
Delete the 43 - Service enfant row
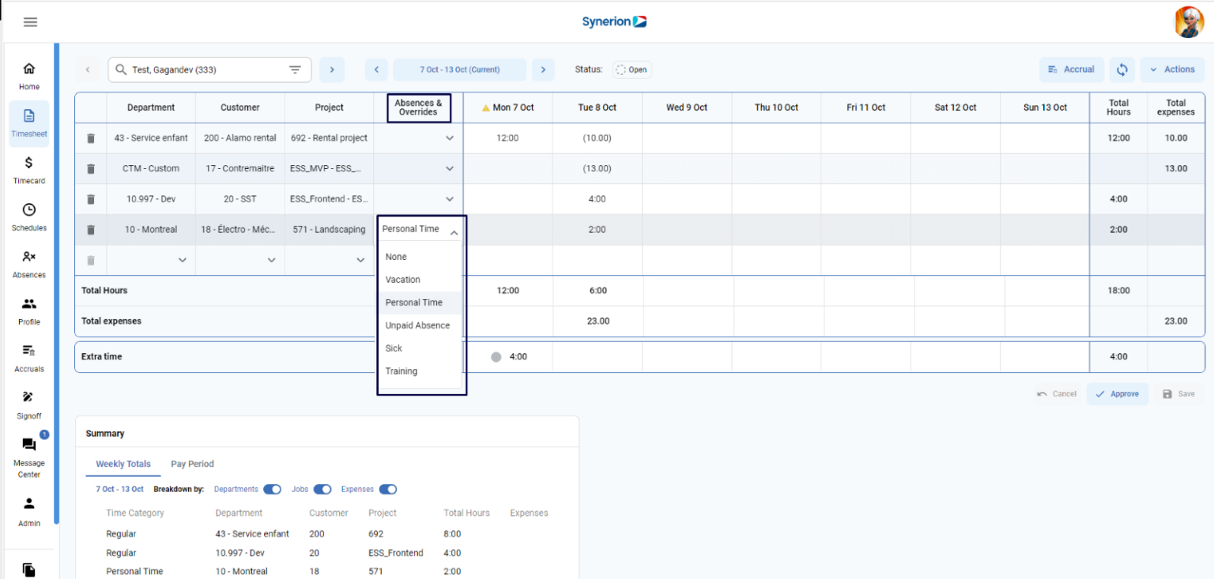[x=90, y=137]
